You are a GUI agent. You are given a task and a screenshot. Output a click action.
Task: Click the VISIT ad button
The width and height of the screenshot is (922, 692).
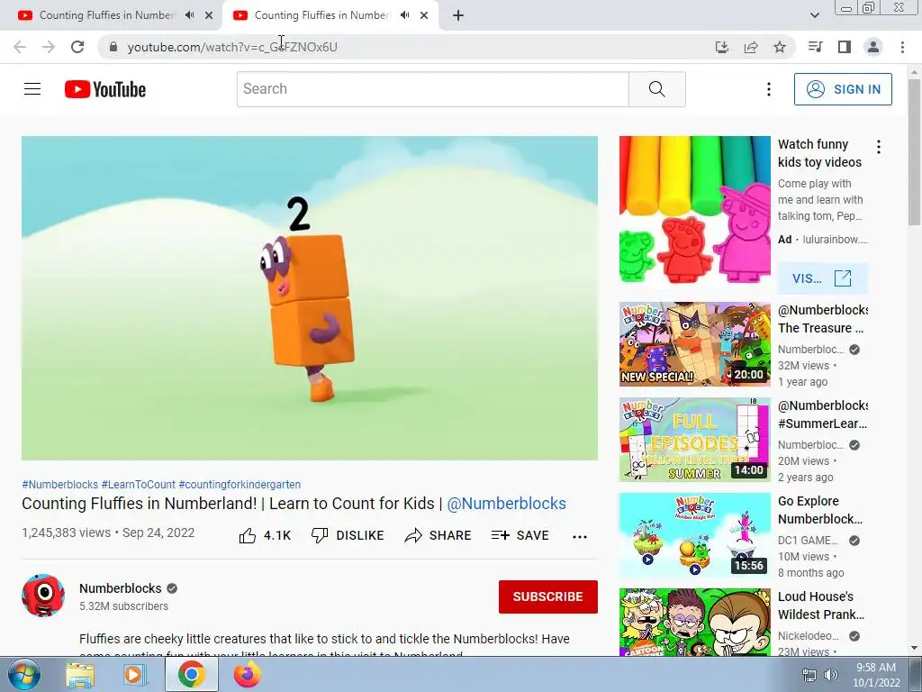tap(822, 278)
